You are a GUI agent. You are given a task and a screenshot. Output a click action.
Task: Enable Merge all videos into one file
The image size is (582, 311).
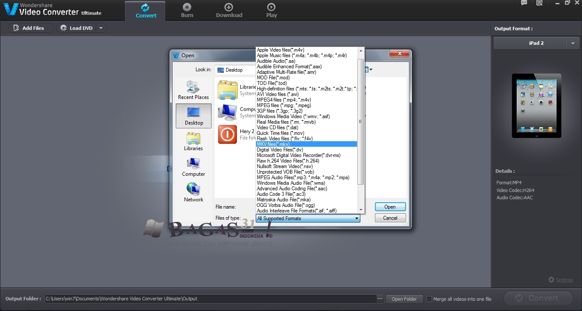429,299
